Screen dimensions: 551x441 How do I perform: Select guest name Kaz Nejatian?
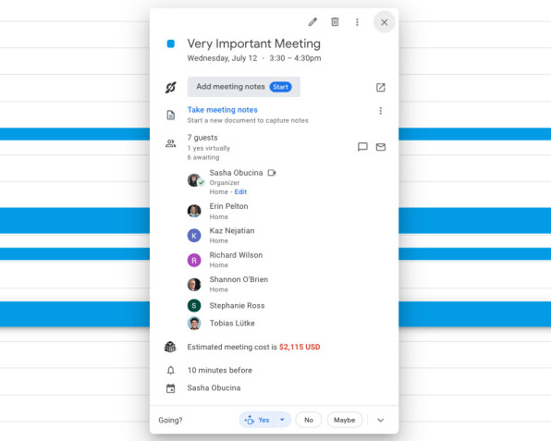232,230
